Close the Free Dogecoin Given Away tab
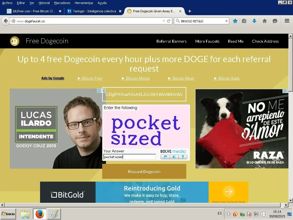293x220 pixels. (180, 11)
